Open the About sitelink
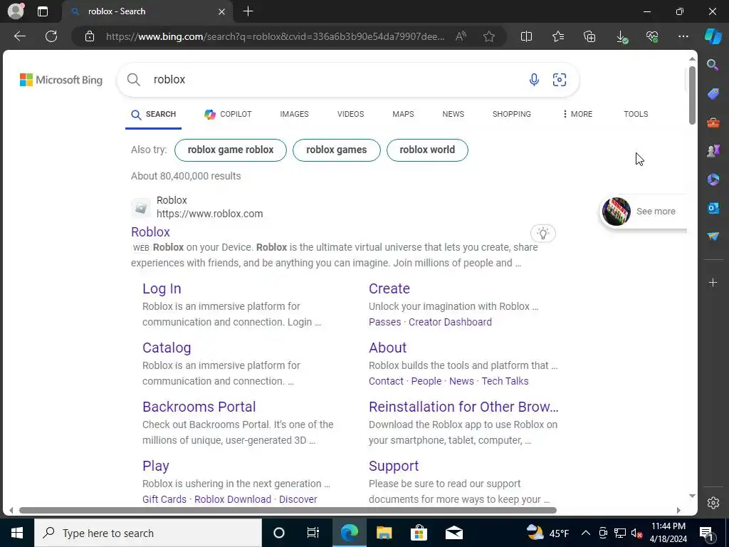729x547 pixels. click(x=388, y=348)
